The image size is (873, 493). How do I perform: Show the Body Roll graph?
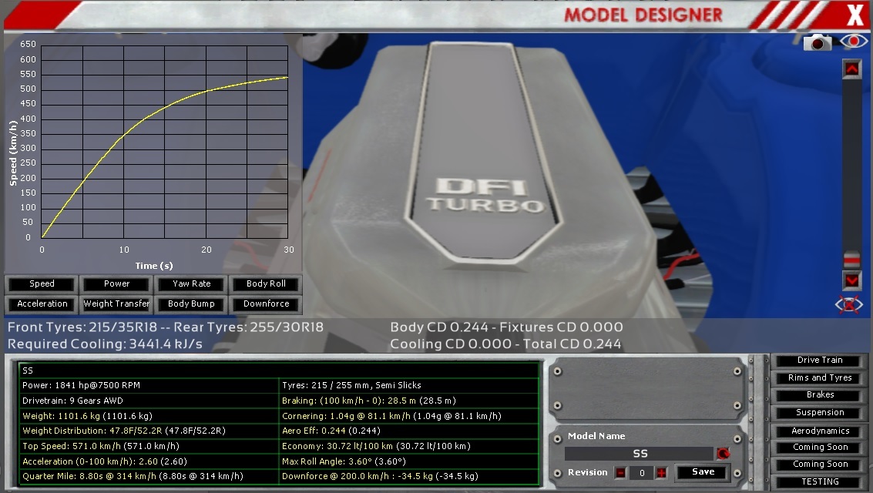[266, 283]
